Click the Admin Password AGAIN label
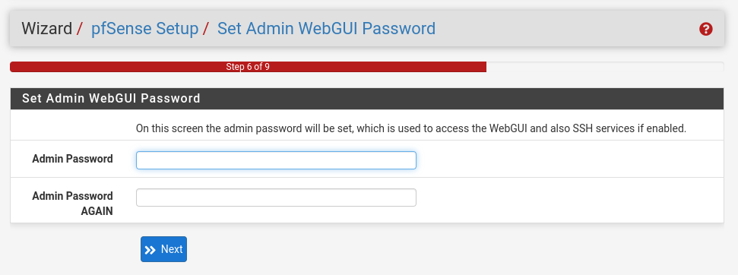This screenshot has height=275, width=738. 72,204
